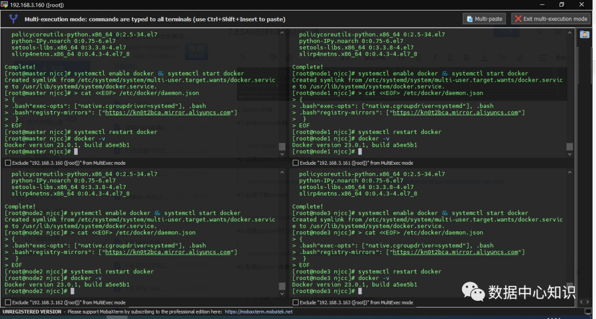
Task: Exclude 192.168.3.163 from MultiExec mode
Action: tap(295, 302)
